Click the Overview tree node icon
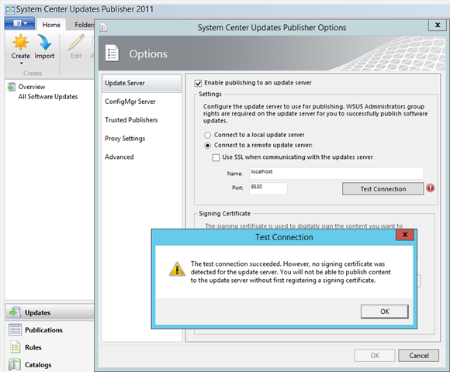The width and height of the screenshot is (450, 372). (12, 87)
